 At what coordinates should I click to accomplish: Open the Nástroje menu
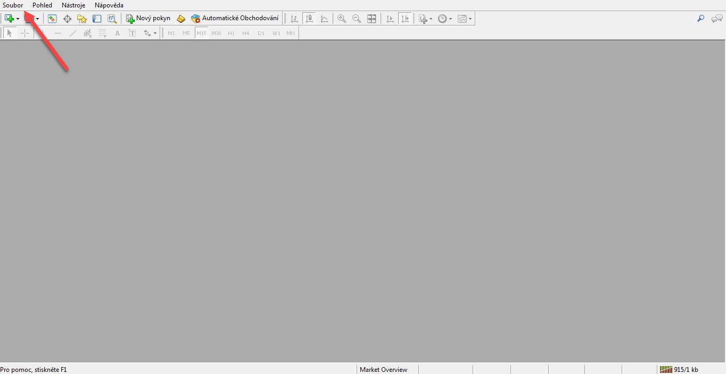pyautogui.click(x=73, y=5)
